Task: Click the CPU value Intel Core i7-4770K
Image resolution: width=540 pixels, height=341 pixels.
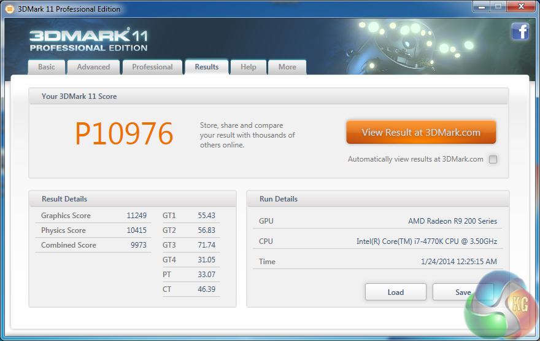Action: (426, 241)
